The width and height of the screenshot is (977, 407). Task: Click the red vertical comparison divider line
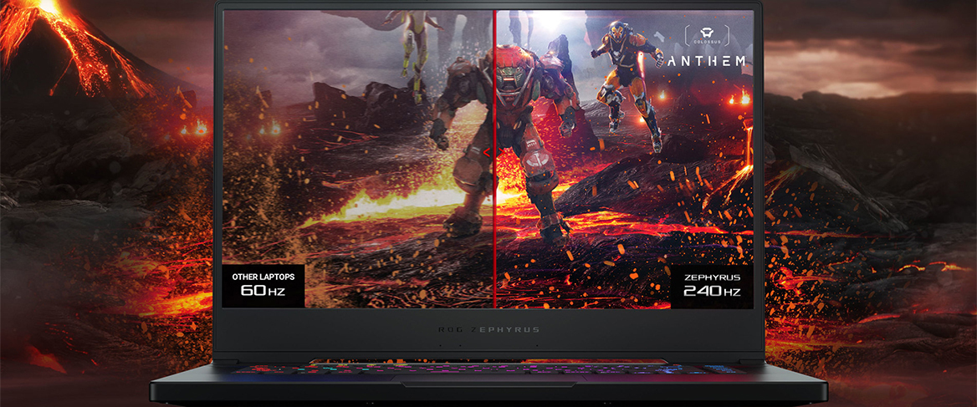point(494,234)
